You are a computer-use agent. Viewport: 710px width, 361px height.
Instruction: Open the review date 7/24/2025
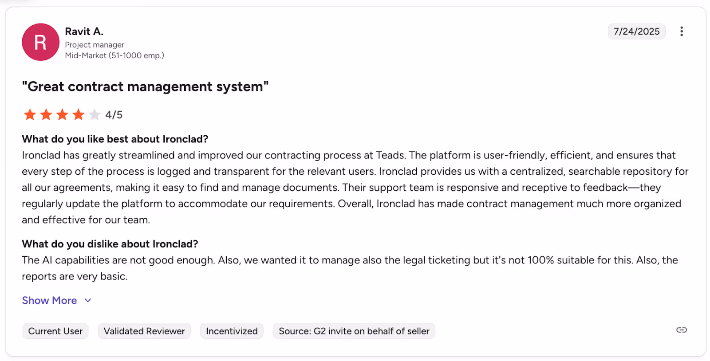pyautogui.click(x=636, y=31)
